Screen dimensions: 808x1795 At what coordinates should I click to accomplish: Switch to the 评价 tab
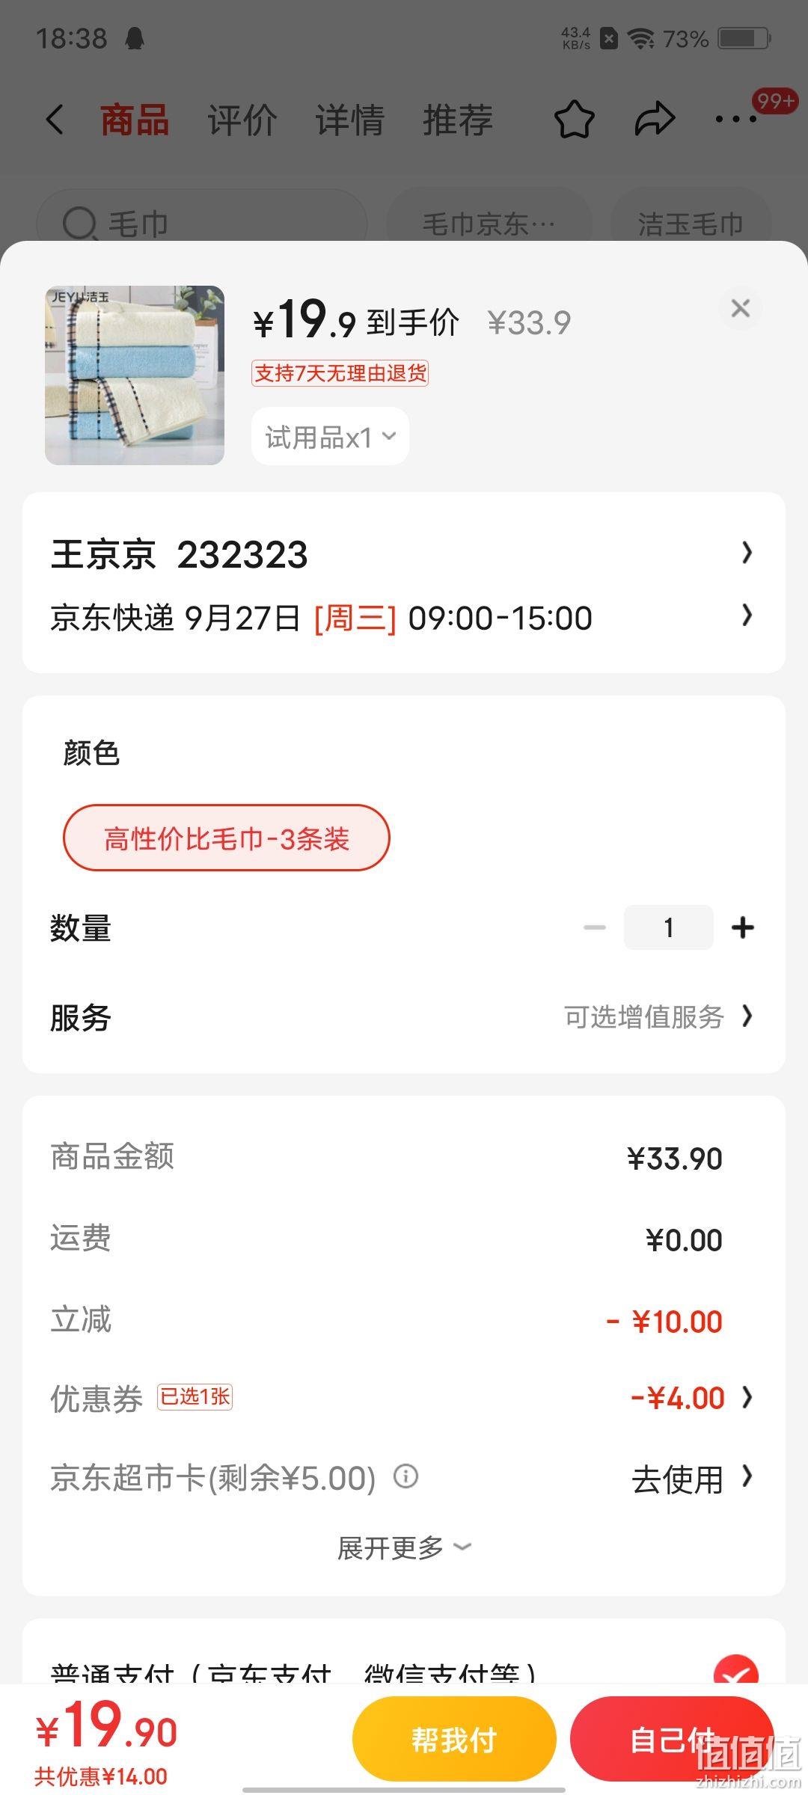coord(242,120)
